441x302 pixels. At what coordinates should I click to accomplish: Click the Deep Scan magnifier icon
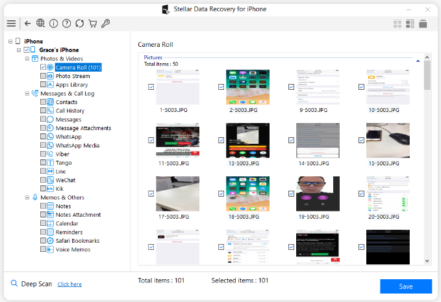point(14,283)
